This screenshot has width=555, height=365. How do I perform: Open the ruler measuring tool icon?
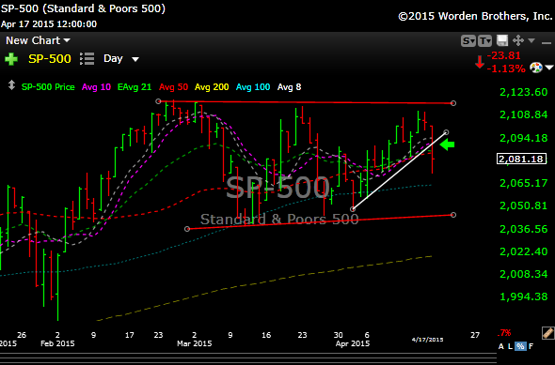(547, 333)
